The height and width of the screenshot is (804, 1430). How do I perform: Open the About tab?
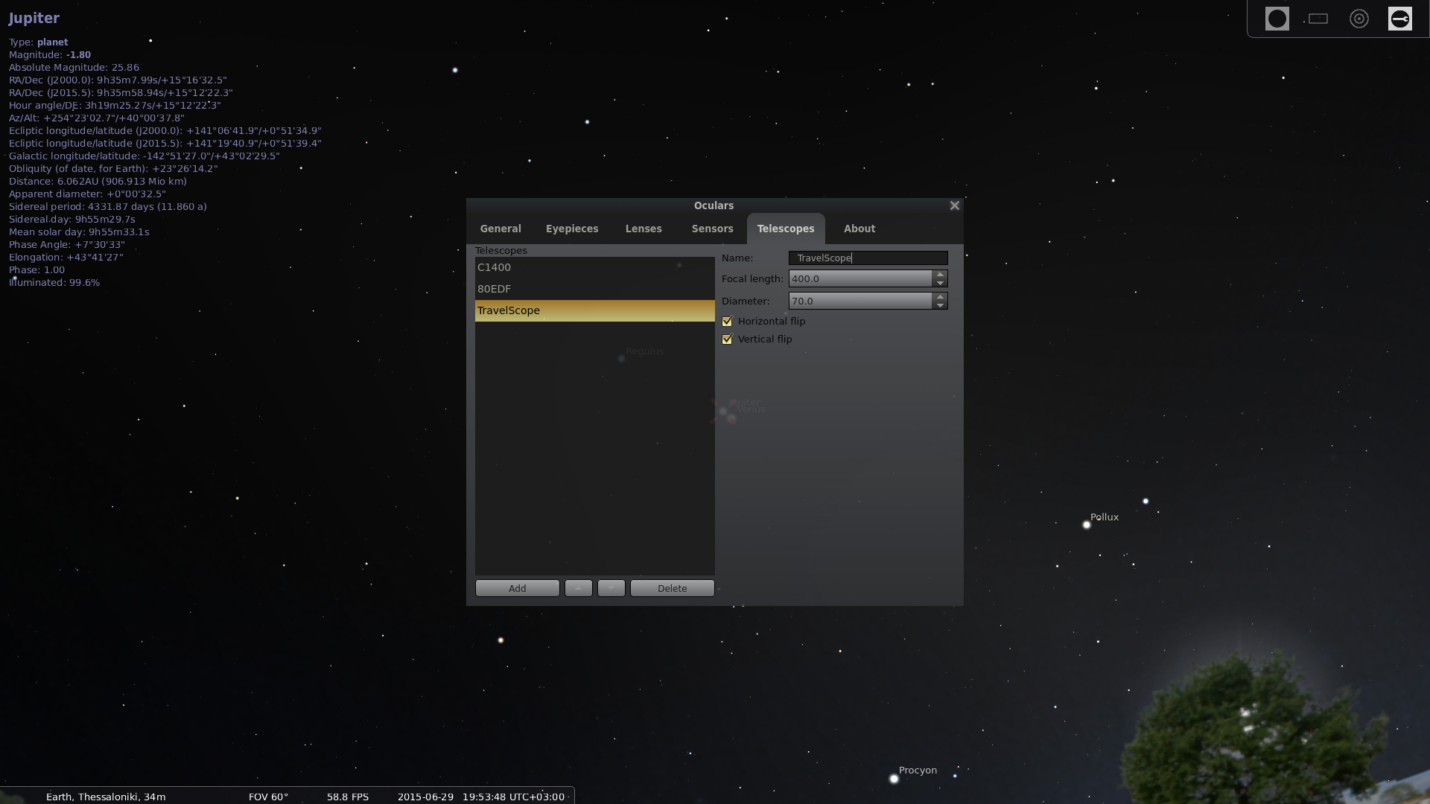pyautogui.click(x=859, y=229)
